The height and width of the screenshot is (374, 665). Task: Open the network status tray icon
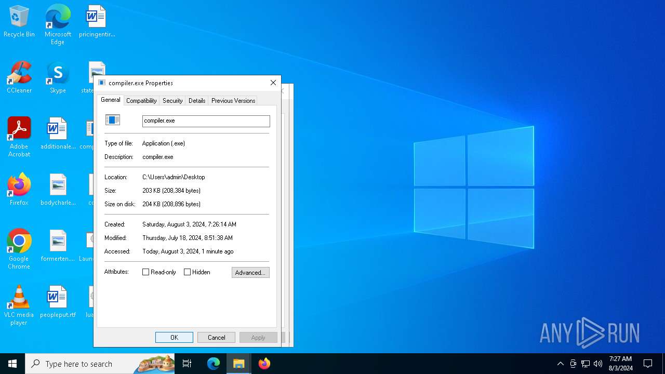[x=586, y=364]
